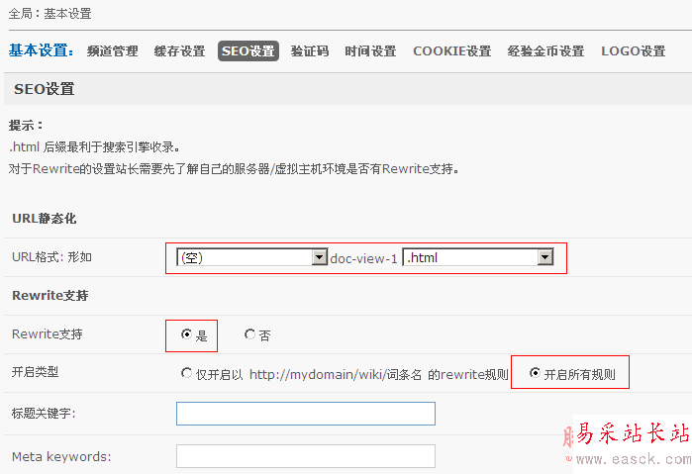This screenshot has height=474, width=692.
Task: Click the 开启类型 row label
Action: click(x=35, y=372)
